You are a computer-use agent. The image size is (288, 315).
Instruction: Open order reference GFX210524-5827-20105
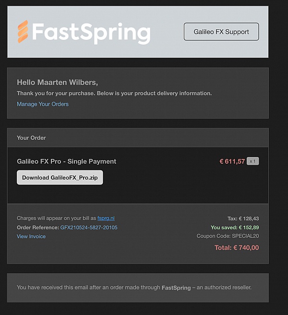(89, 227)
